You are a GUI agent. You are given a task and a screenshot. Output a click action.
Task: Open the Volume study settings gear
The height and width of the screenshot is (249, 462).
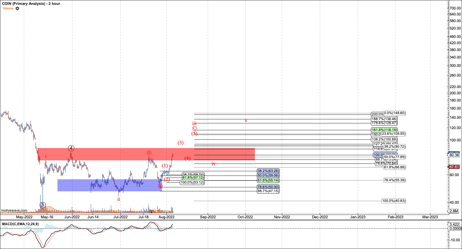(17, 8)
